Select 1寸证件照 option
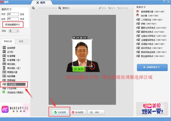The width and height of the screenshot is (171, 121). [14, 84]
